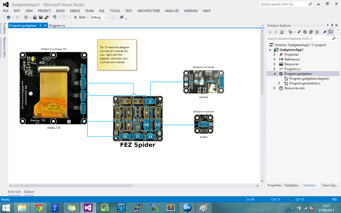This screenshot has height=213, width=341.
Task: Select the Undo icon in the toolbar
Action: tap(55, 17)
